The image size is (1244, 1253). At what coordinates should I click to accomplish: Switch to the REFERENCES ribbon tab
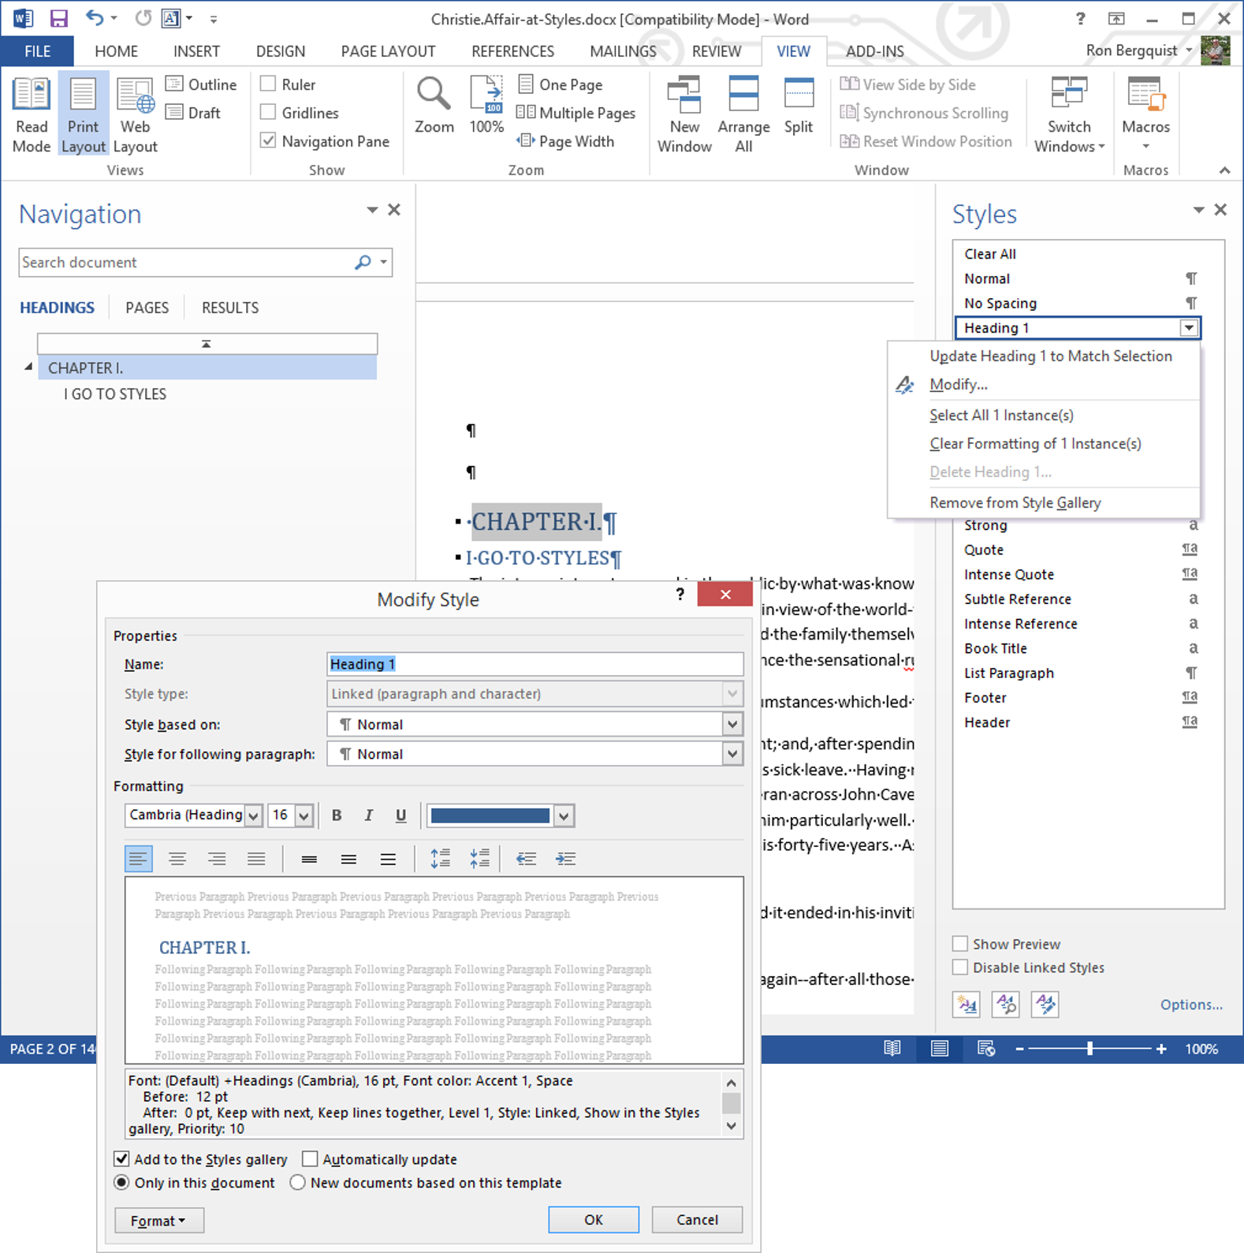(x=512, y=51)
